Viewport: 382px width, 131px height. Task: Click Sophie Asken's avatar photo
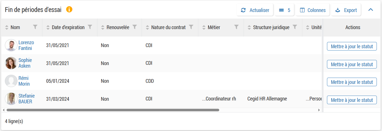coord(11,63)
